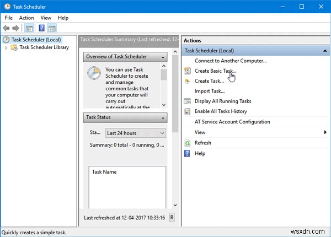Click the green Refresh icon in Actions

[x=187, y=143]
